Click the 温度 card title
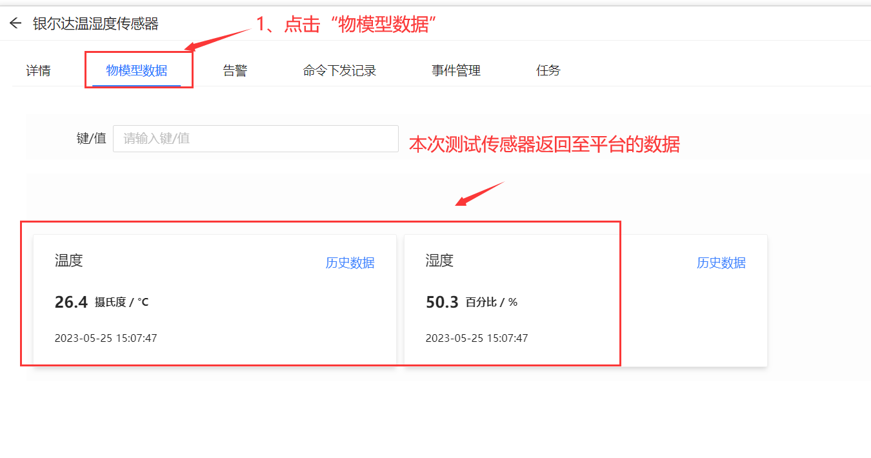Viewport: 871px width, 458px height. tap(68, 261)
